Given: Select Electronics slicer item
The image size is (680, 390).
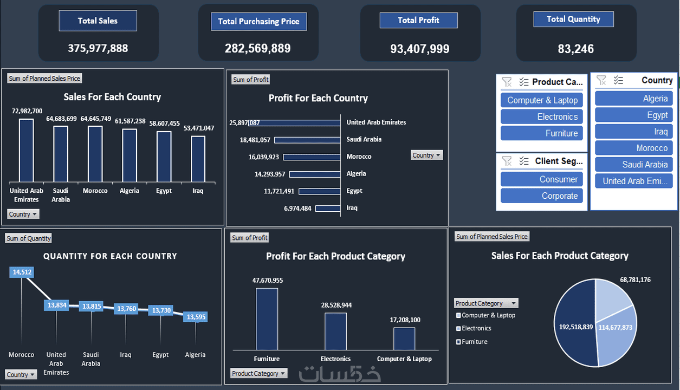Looking at the screenshot, I should point(542,117).
